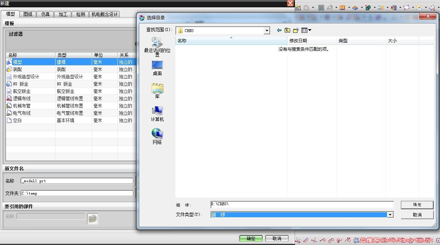The width and height of the screenshot is (440, 245).
Task: Sort folder list by 修改日期 column
Action: (312, 40)
